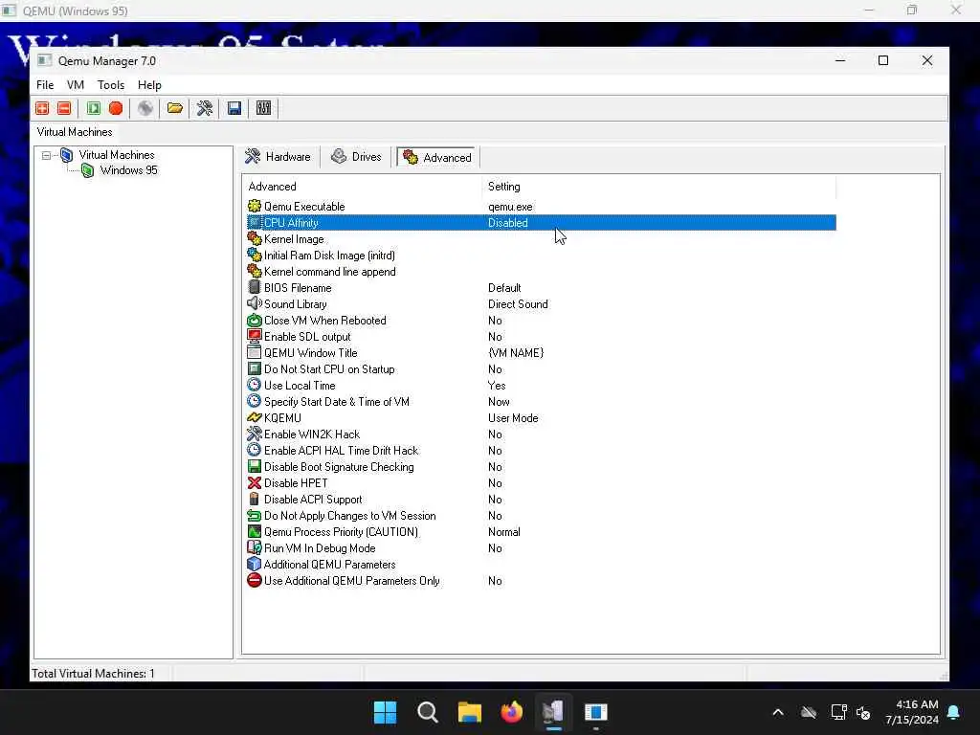This screenshot has height=735, width=980.
Task: Click the {VM NAME} setting value
Action: (x=516, y=353)
